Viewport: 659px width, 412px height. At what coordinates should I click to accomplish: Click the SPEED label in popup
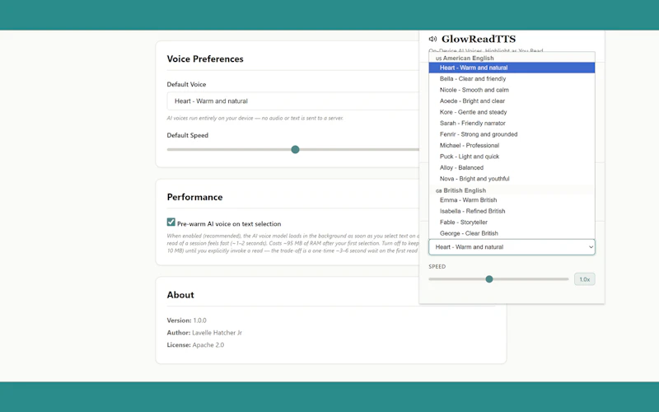pos(437,266)
